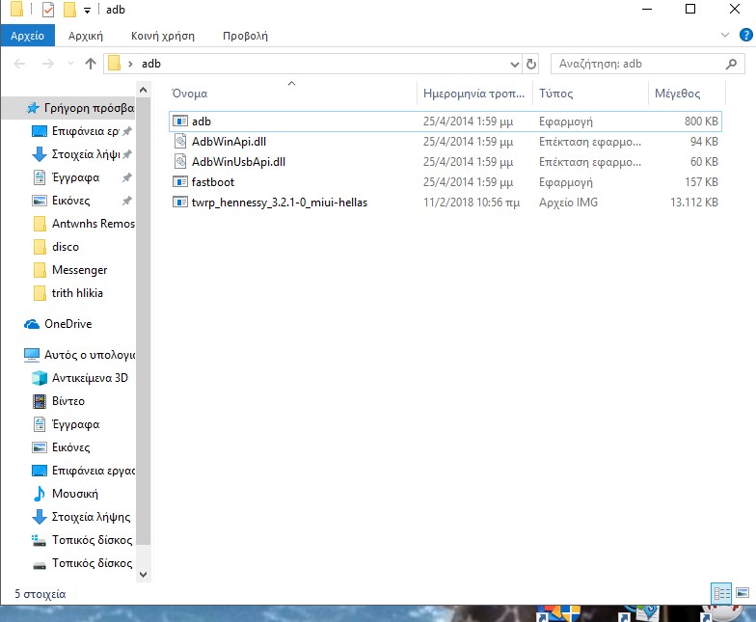Switch to the Προβολή ribbon tab
The image size is (756, 622).
[245, 36]
